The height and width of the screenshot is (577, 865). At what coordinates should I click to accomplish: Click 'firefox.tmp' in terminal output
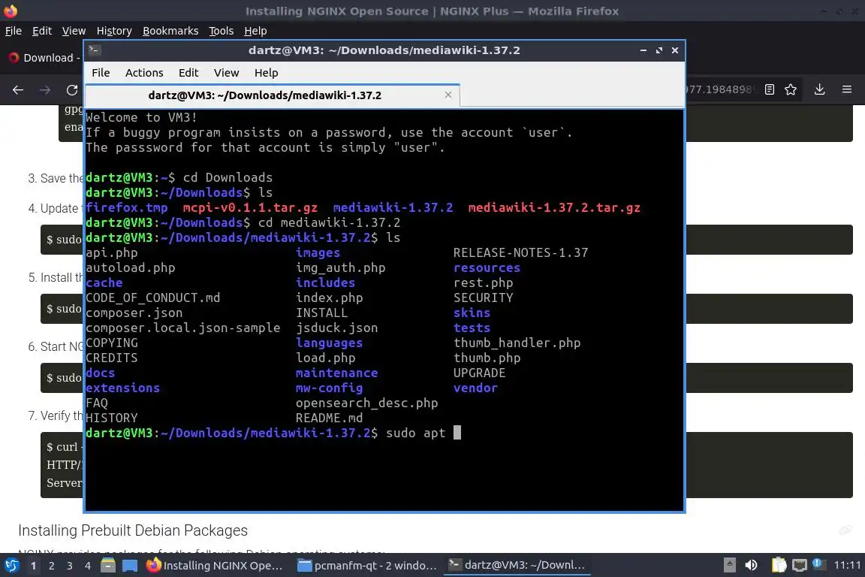127,207
